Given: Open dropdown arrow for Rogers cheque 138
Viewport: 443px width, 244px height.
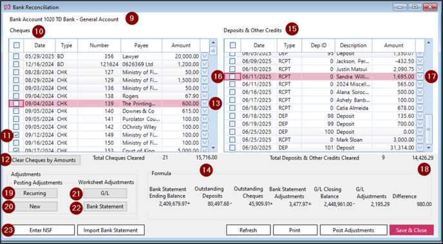Looking at the screenshot, I should [205, 96].
